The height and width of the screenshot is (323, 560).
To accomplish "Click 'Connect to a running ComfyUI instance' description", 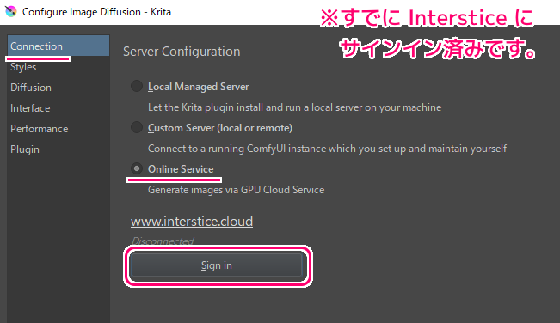I will point(327,149).
